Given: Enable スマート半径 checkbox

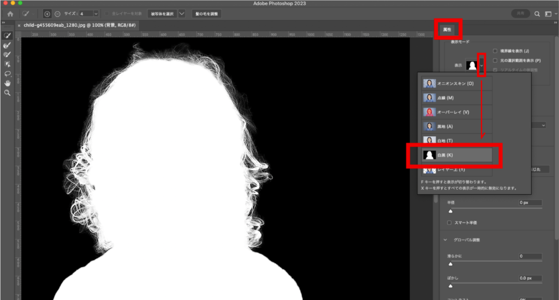Looking at the screenshot, I should pos(449,223).
